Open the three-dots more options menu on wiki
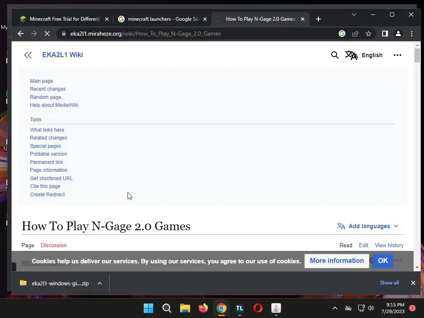The height and width of the screenshot is (318, 424). tap(397, 55)
